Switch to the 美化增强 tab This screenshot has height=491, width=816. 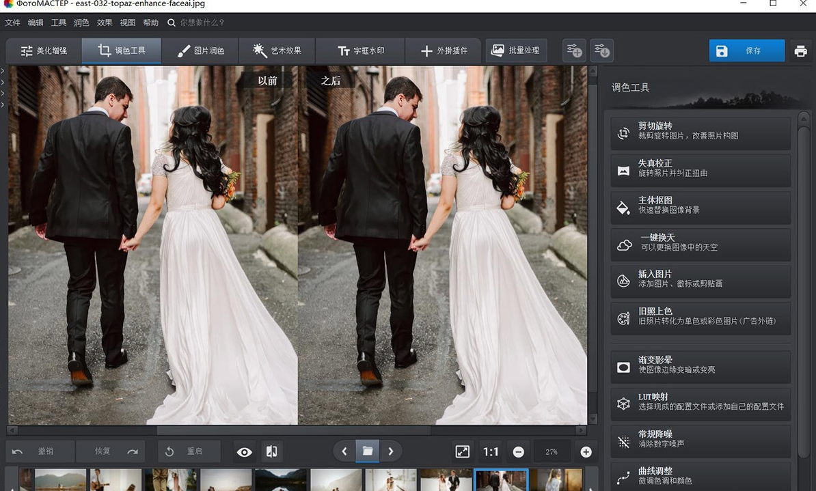click(44, 51)
